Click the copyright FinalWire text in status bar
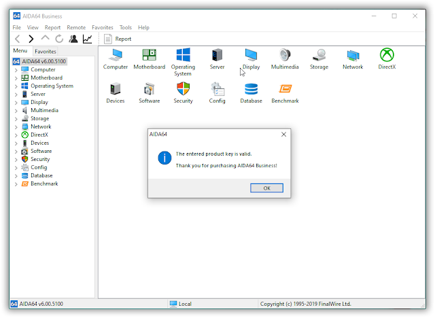 tap(305, 304)
